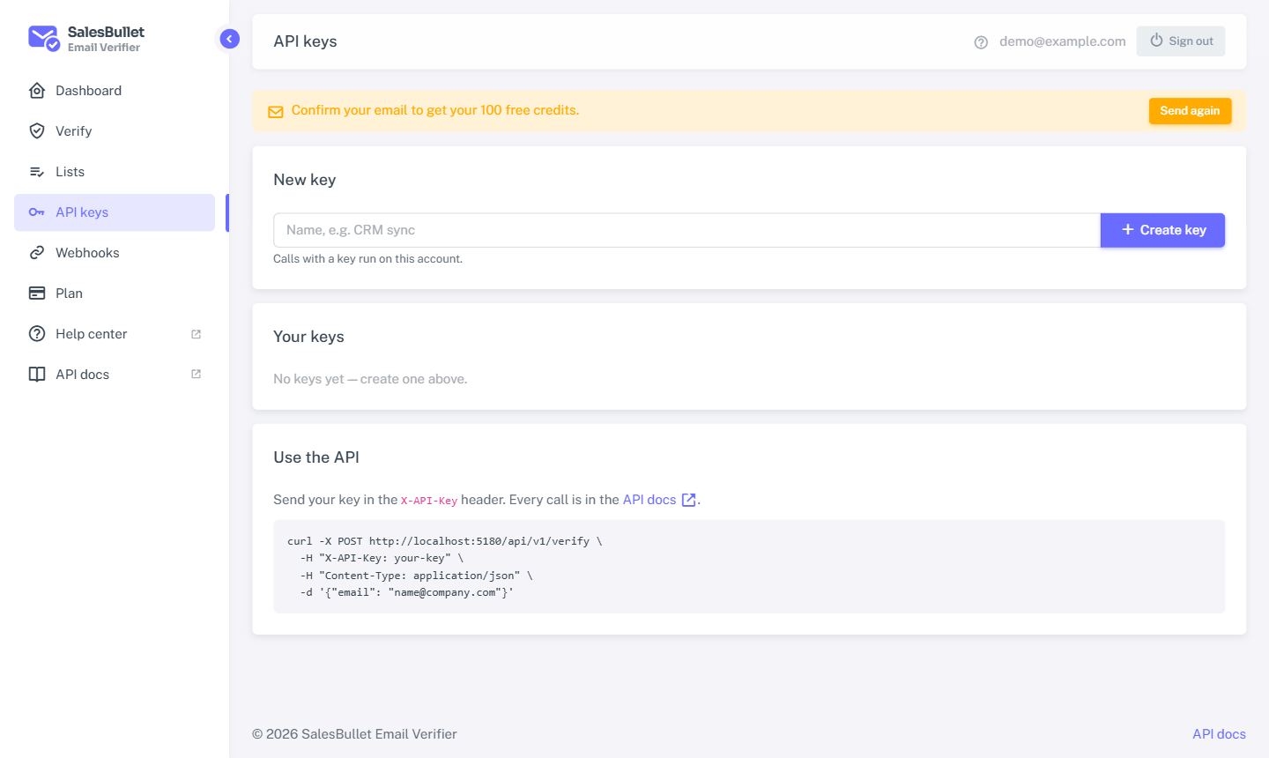Viewport: 1269px width, 758px height.
Task: Click the Lists checklist icon
Action: tap(37, 172)
